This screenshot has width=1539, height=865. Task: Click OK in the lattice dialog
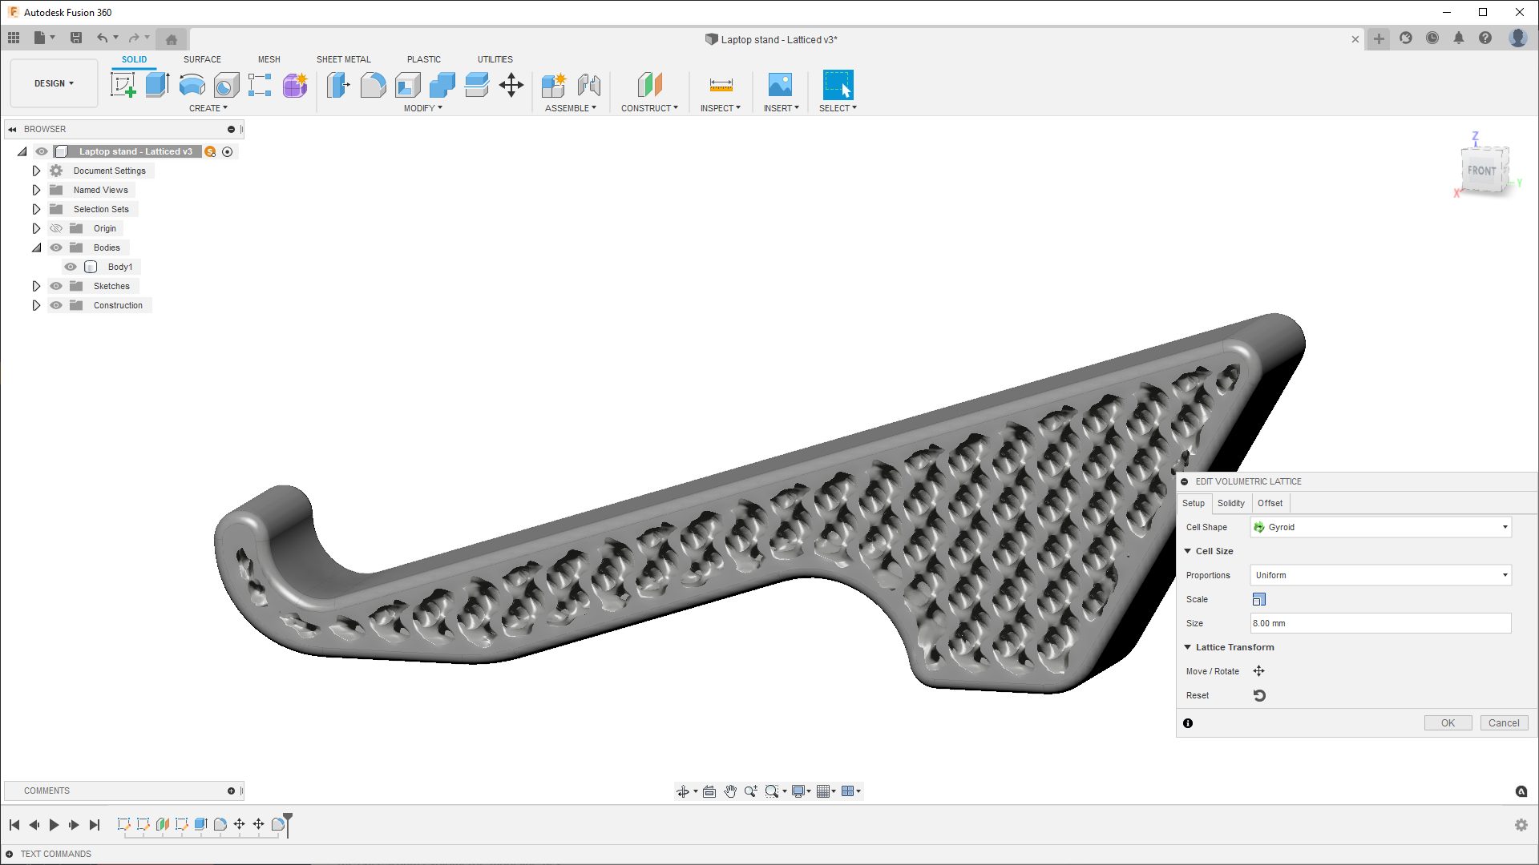(x=1448, y=722)
